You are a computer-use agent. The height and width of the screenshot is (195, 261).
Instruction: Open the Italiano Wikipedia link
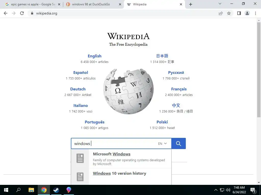[x=81, y=105]
